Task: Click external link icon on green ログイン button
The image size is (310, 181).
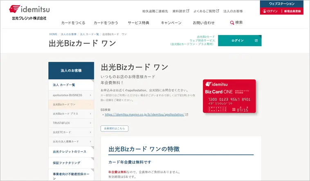Action: [x=256, y=40]
